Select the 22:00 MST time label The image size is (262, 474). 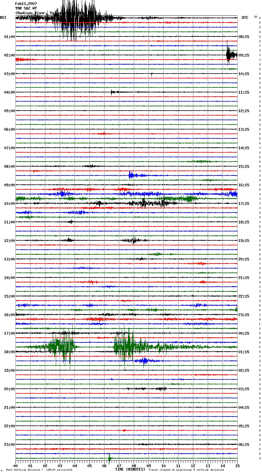point(10,426)
